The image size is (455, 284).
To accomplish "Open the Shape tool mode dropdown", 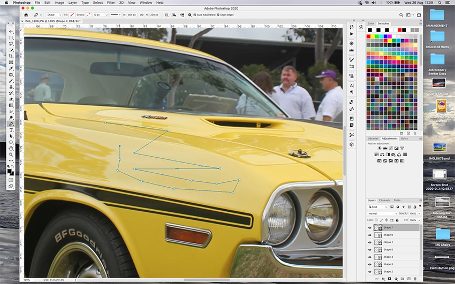I will coord(54,15).
